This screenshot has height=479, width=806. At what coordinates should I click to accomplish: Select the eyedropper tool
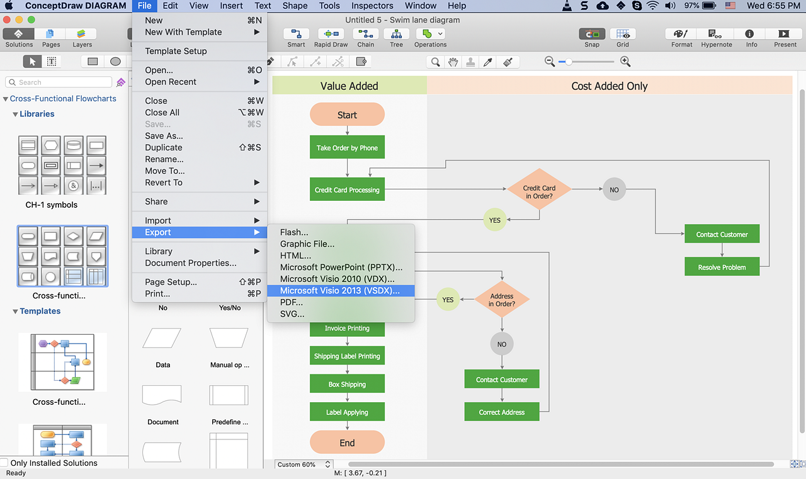pyautogui.click(x=488, y=62)
